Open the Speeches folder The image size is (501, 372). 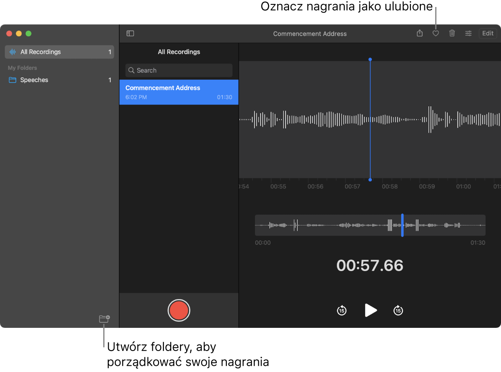click(34, 80)
